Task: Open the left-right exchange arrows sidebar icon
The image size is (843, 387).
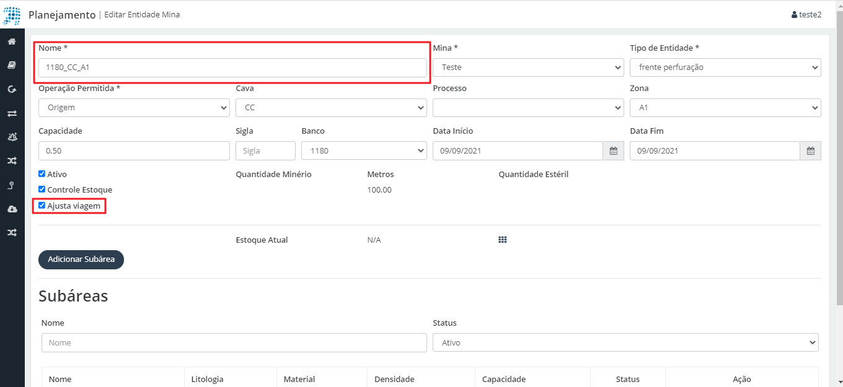Action: [x=12, y=113]
